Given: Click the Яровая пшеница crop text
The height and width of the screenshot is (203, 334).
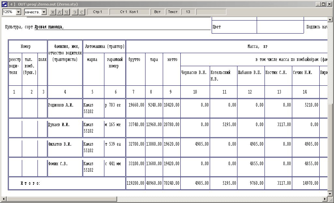Looking at the screenshot, I should [49, 27].
